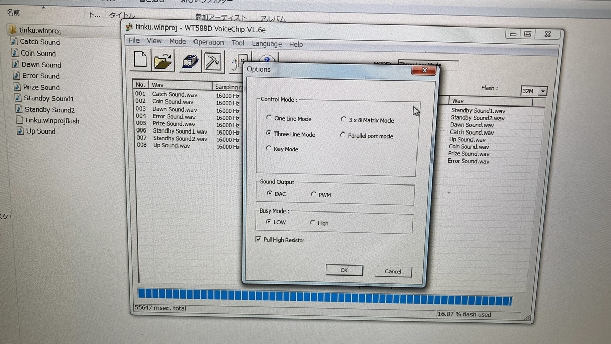
Task: Set Busy Mode to LOW
Action: coord(268,222)
